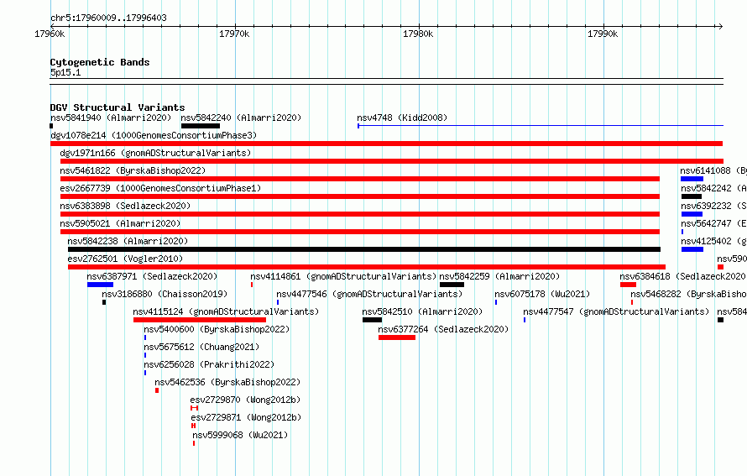Screen dimensions: 747x476
Task: Click the nsv5642747 variant label
Action: pyautogui.click(x=713, y=223)
